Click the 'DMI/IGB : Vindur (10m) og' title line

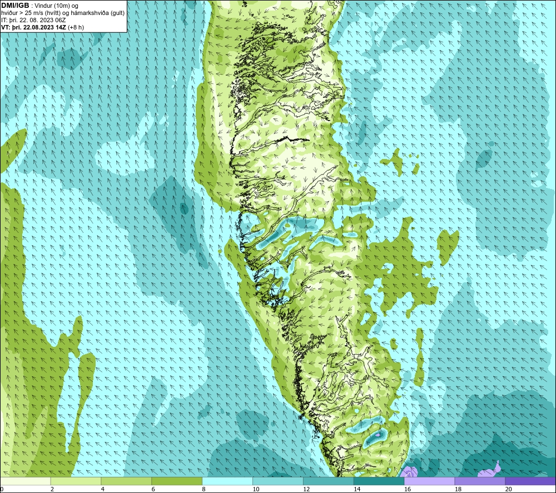pyautogui.click(x=39, y=6)
